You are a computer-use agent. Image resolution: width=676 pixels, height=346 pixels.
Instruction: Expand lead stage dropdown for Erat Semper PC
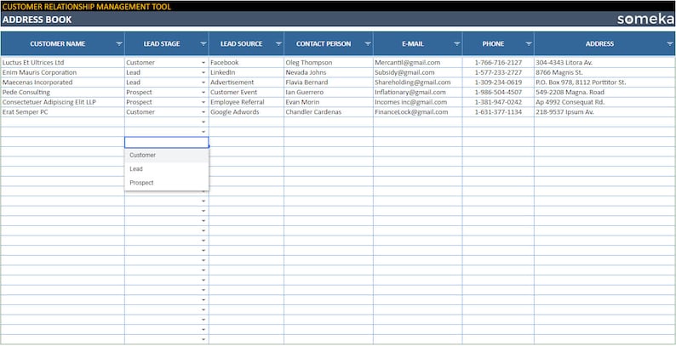pyautogui.click(x=203, y=112)
